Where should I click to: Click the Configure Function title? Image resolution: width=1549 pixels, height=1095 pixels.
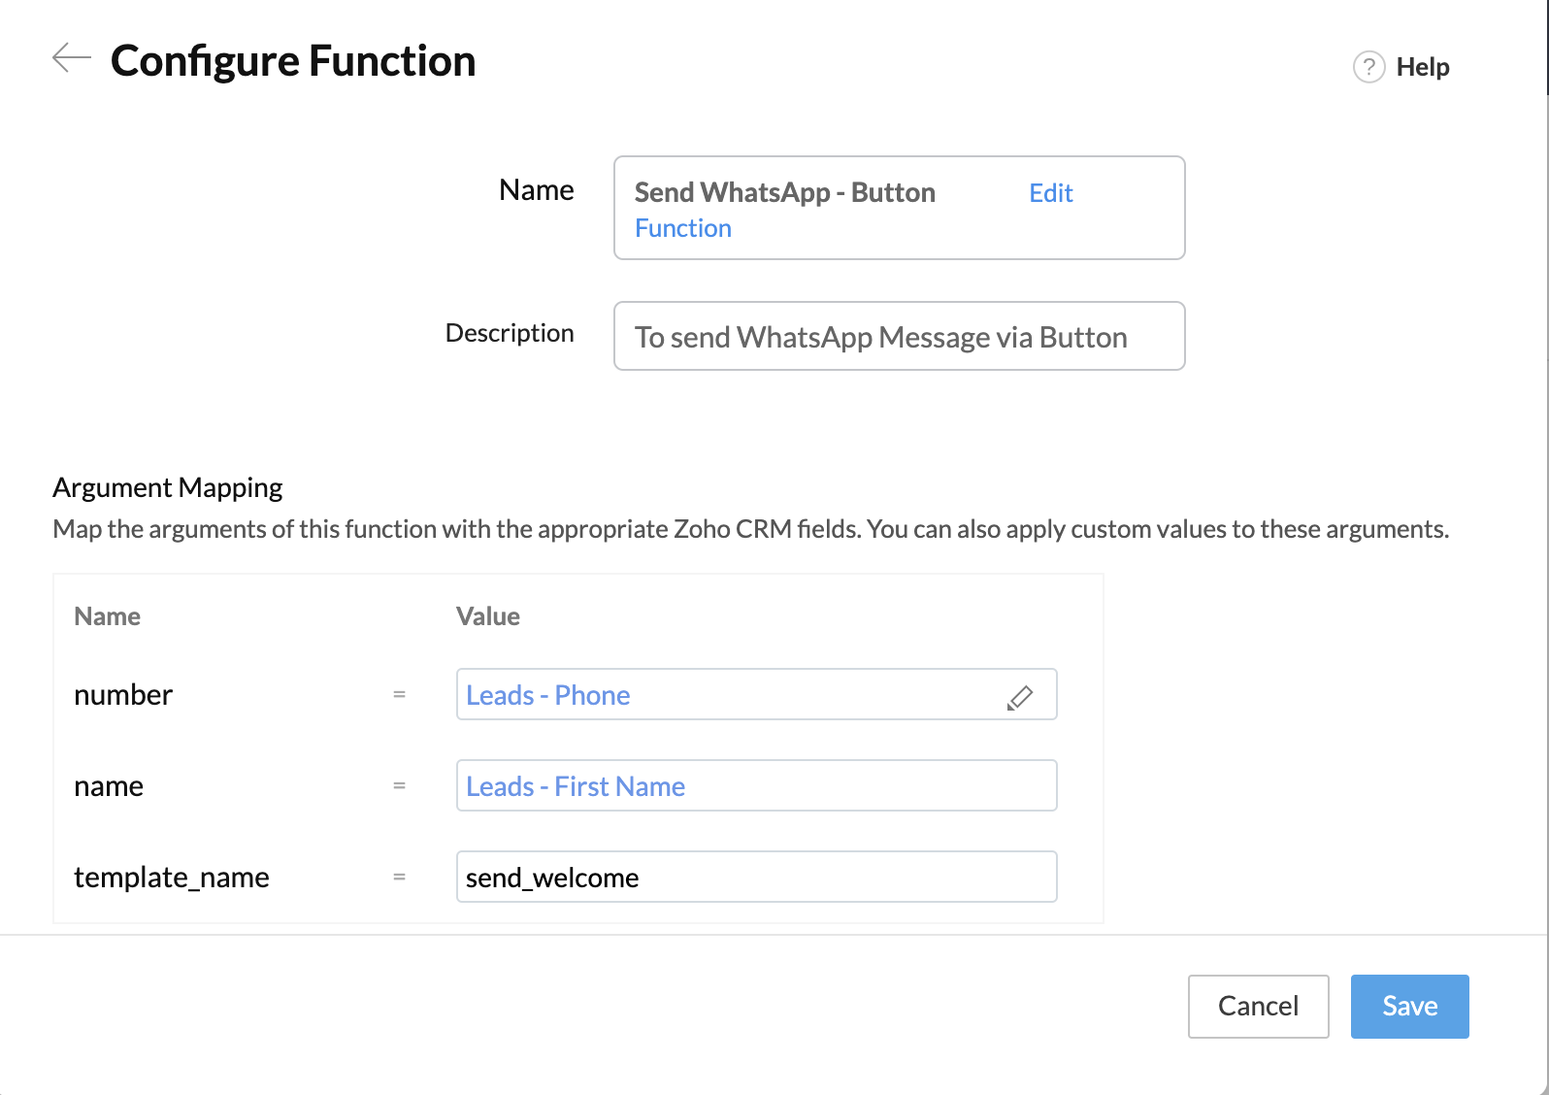pos(293,60)
